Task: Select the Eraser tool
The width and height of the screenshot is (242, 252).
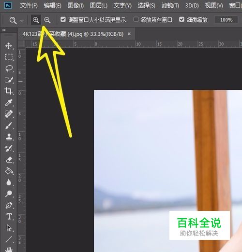Action: pyautogui.click(x=9, y=160)
